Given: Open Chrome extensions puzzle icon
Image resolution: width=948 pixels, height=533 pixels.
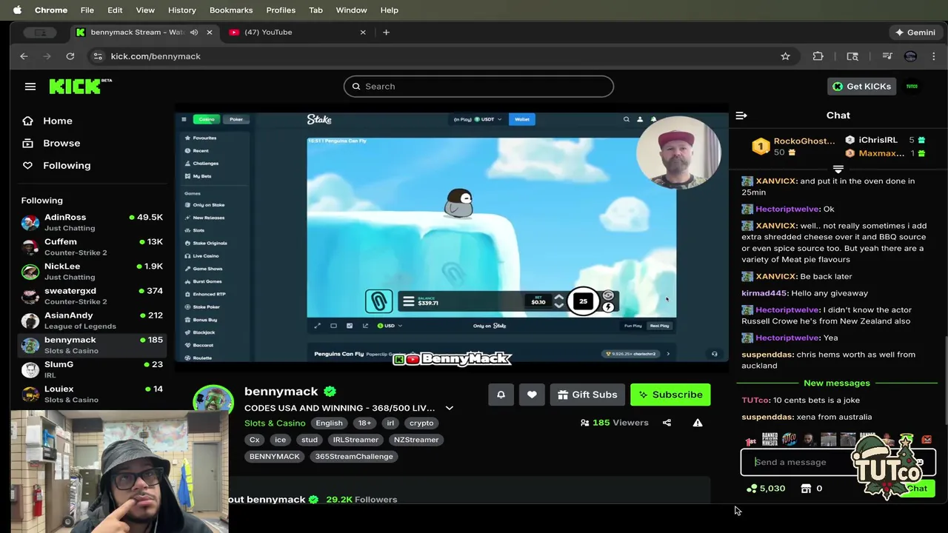Looking at the screenshot, I should (818, 56).
